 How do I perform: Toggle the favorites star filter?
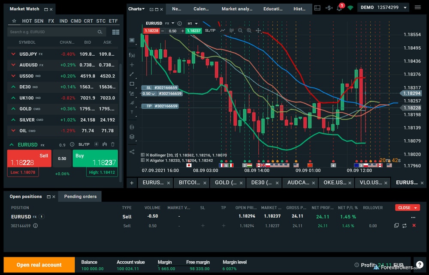(x=14, y=21)
